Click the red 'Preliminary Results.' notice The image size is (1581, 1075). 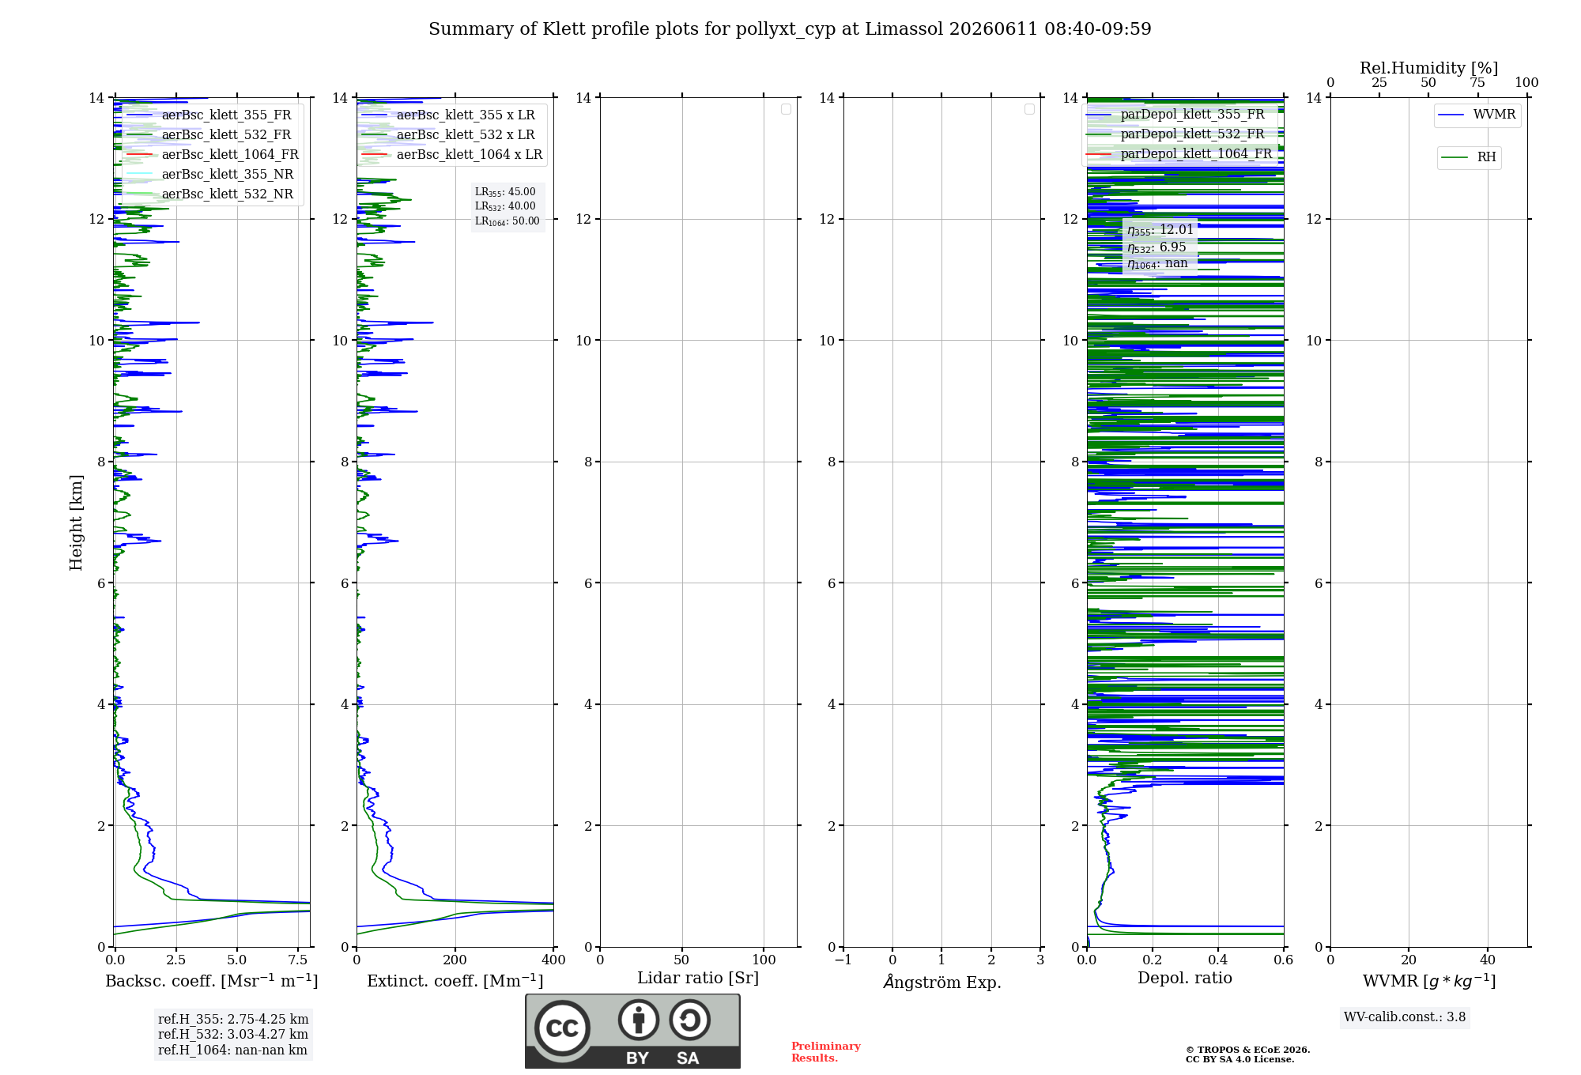pos(826,1052)
